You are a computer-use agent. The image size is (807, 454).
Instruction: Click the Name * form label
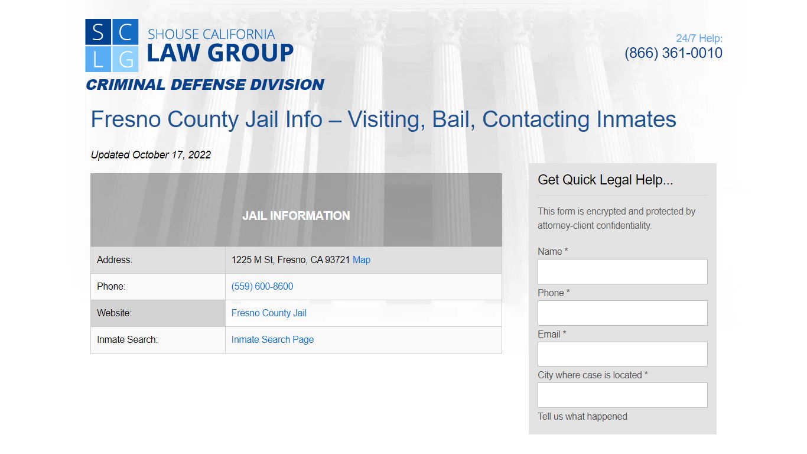552,251
